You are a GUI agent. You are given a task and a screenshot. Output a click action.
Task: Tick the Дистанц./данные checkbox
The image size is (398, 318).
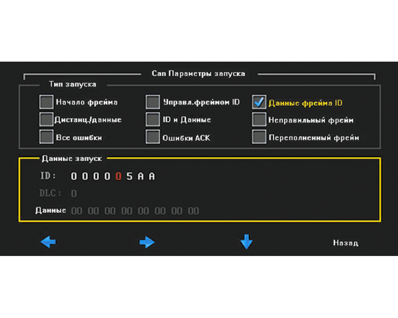coord(47,119)
